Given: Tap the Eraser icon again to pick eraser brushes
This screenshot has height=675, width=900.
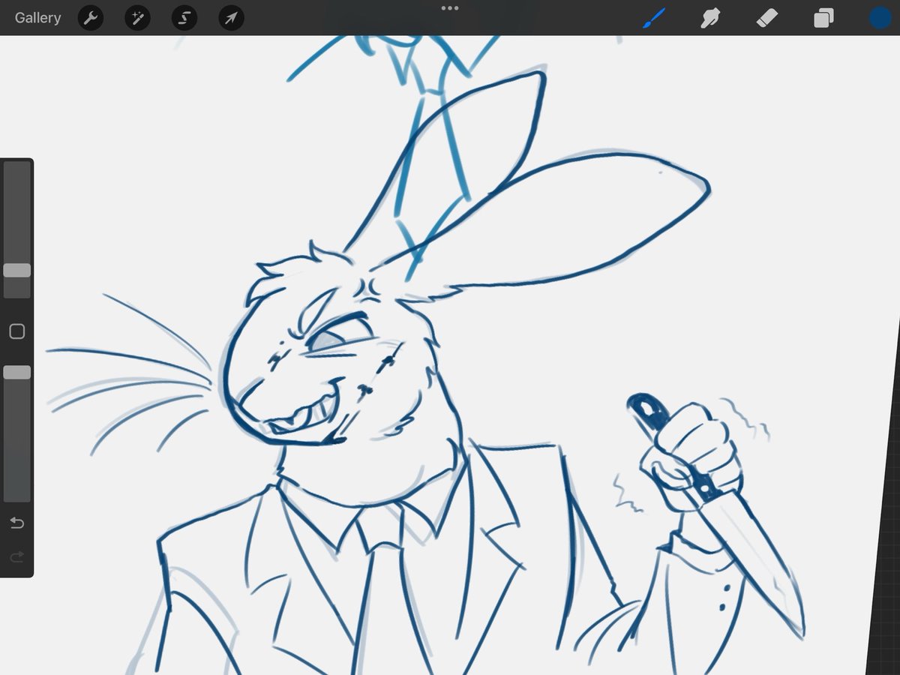Looking at the screenshot, I should point(767,18).
